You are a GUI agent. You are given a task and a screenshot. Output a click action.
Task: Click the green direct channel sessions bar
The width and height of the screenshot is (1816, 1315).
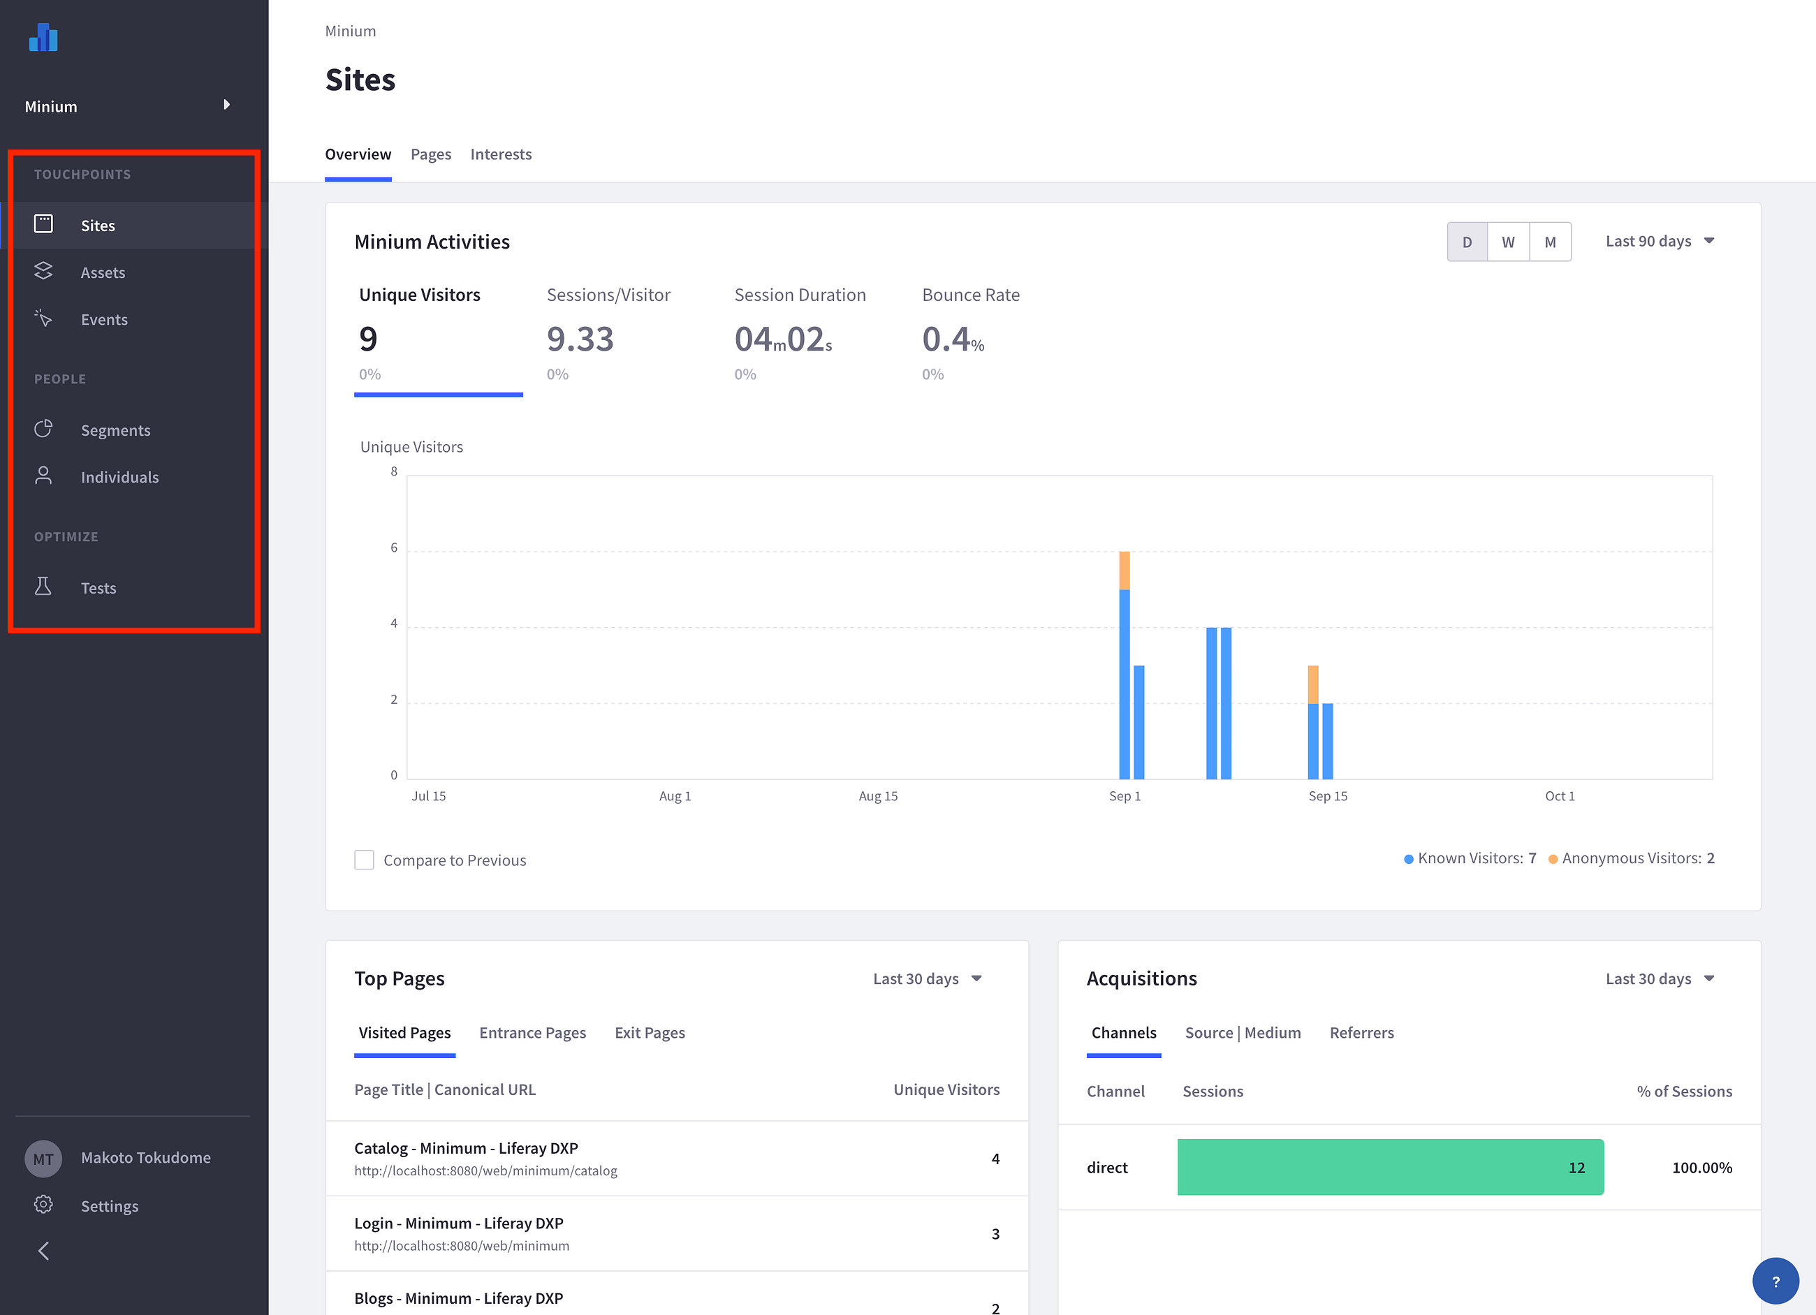1390,1167
